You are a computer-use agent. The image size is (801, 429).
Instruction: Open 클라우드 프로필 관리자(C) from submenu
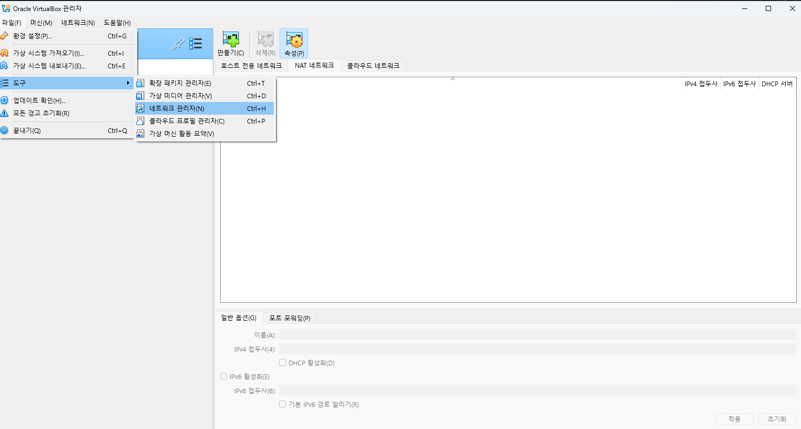point(205,121)
